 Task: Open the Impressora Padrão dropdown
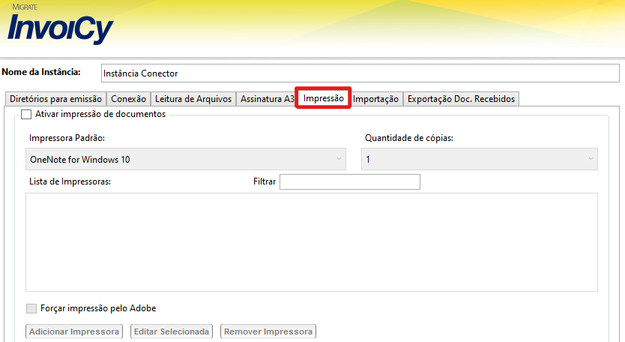coord(185,159)
